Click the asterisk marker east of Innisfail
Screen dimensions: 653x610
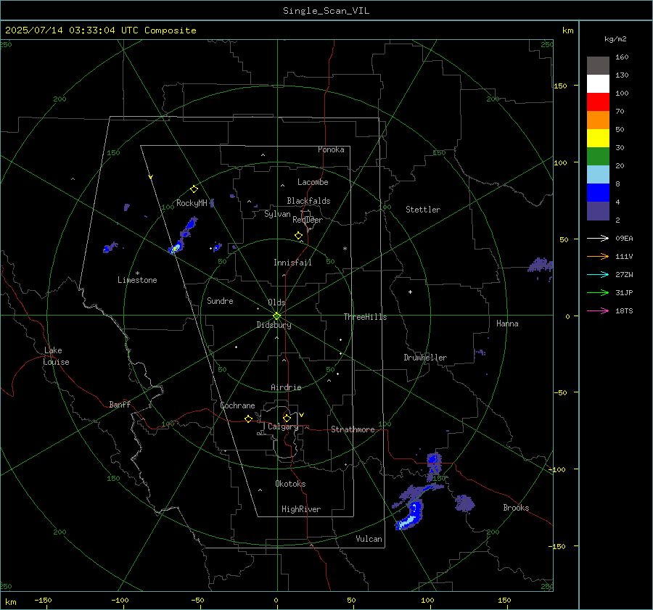345,249
